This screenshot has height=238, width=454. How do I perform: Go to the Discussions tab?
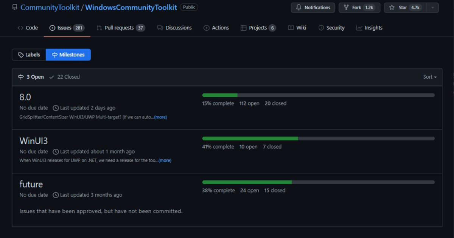[x=174, y=28]
